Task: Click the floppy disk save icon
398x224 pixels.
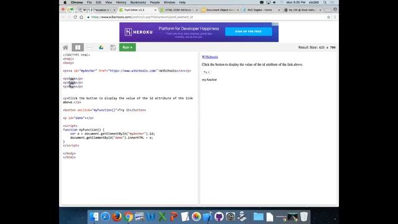Action: tap(113, 47)
